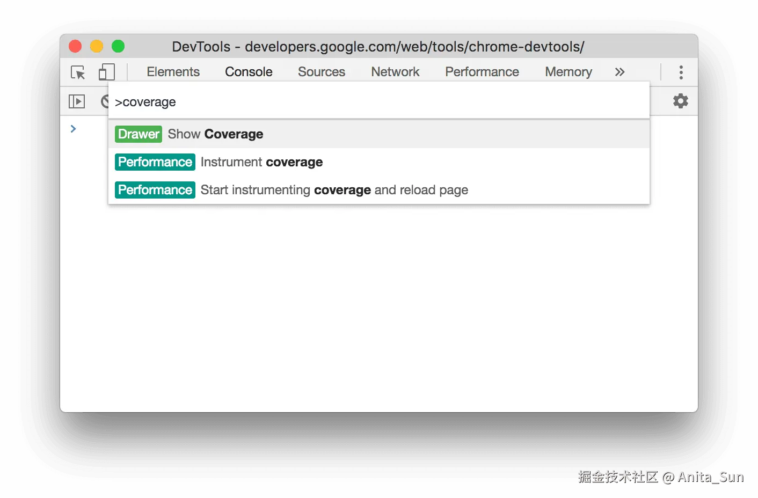Show the console sidebar panel
Image resolution: width=758 pixels, height=498 pixels.
click(77, 101)
